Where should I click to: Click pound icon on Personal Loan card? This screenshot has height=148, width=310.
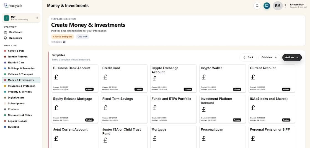[x=204, y=139]
